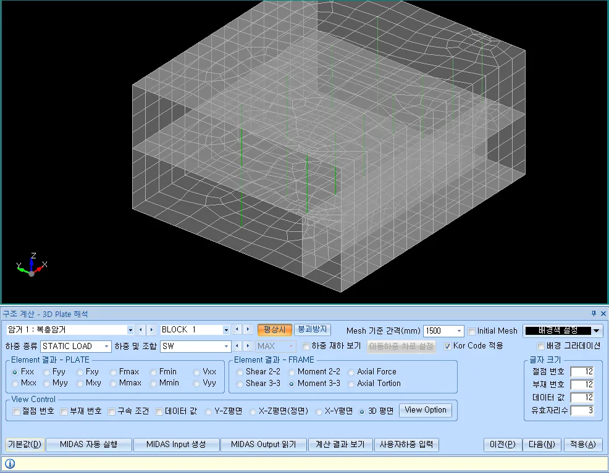The height and width of the screenshot is (473, 609).
Task: Select Axial Force frame result
Action: (x=351, y=372)
